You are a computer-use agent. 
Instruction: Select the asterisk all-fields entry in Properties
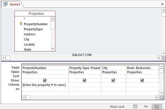pyautogui.click(x=24, y=19)
